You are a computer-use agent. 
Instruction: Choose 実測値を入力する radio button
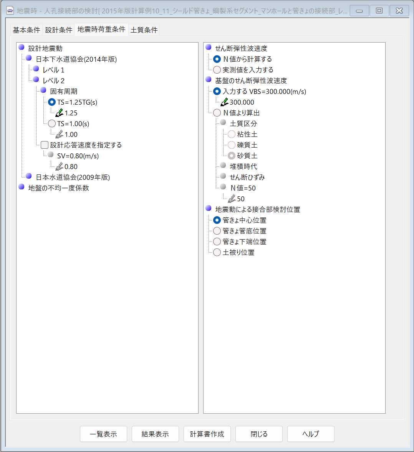coord(217,70)
